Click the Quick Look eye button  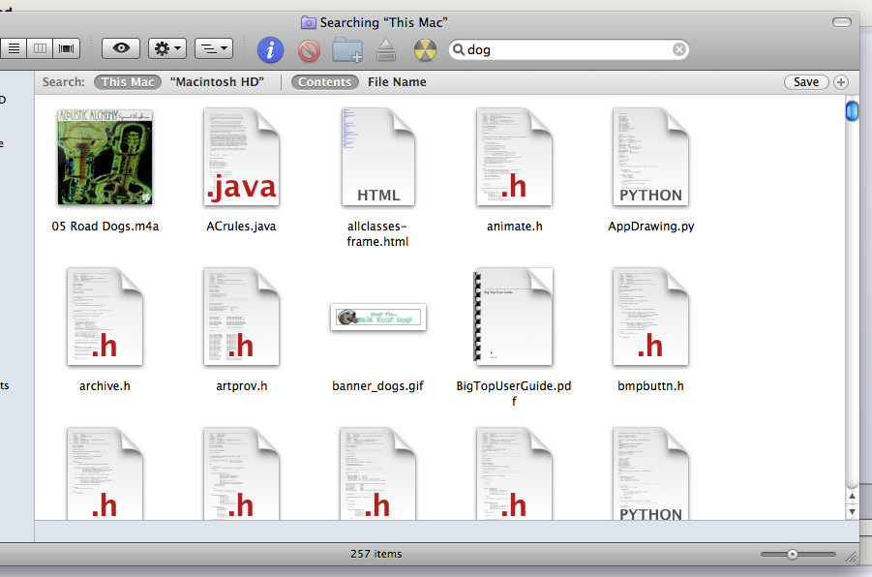coord(121,48)
